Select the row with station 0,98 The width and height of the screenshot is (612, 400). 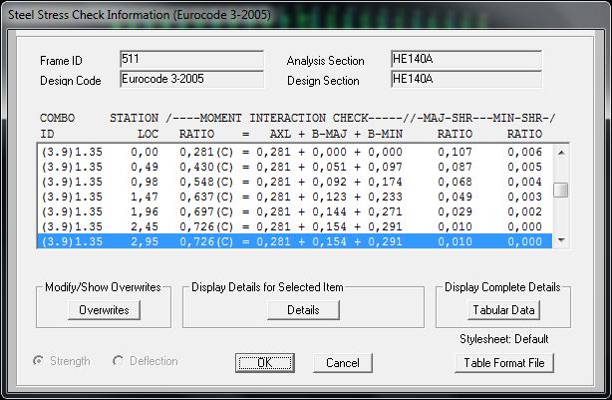295,182
